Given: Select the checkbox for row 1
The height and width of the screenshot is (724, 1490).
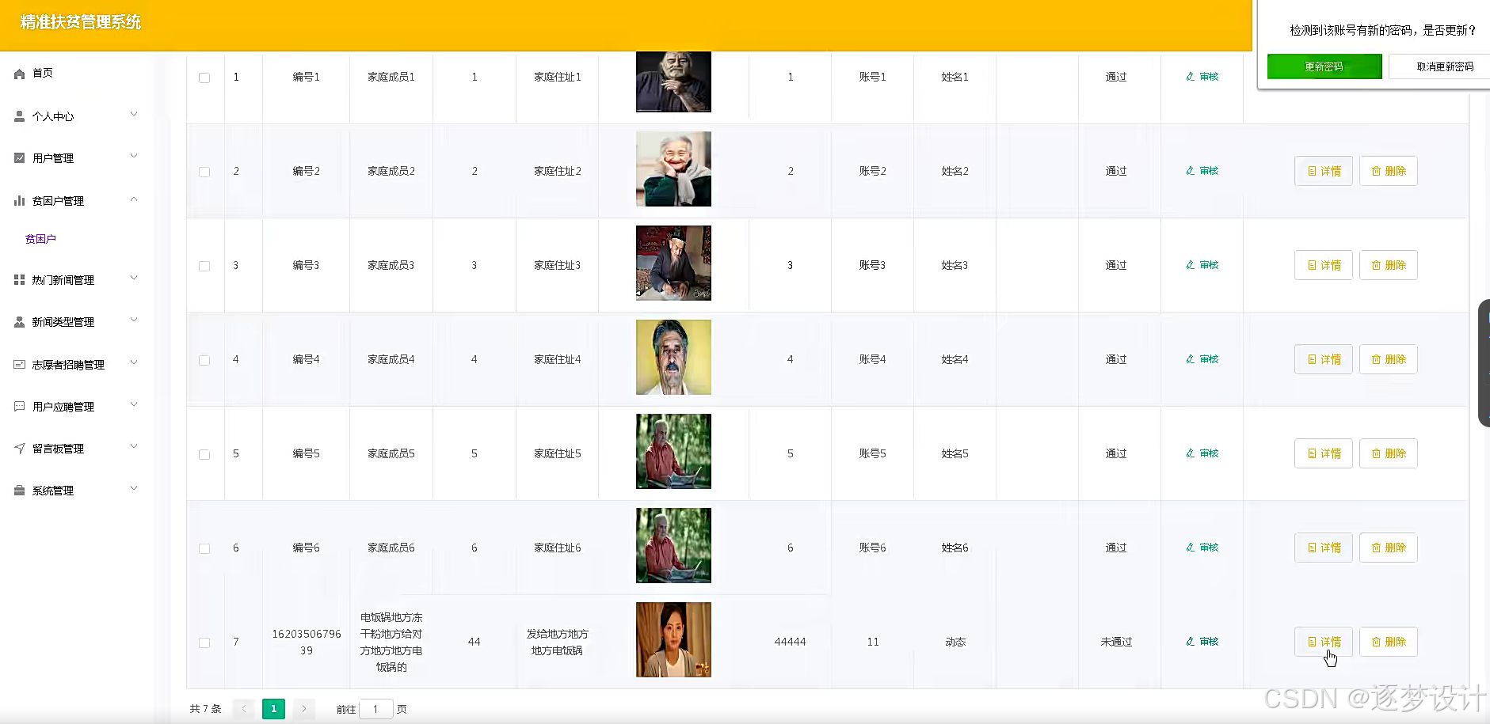Looking at the screenshot, I should (204, 78).
